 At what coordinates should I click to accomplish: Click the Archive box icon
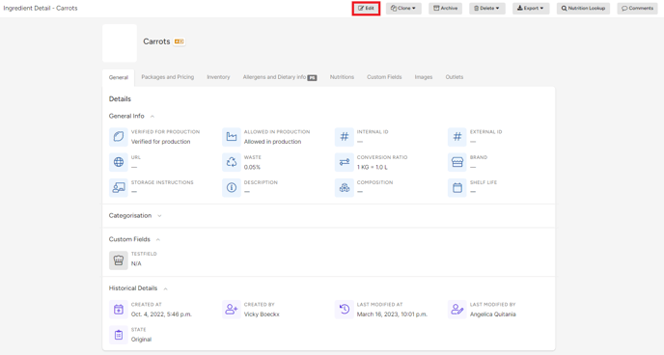pos(436,9)
